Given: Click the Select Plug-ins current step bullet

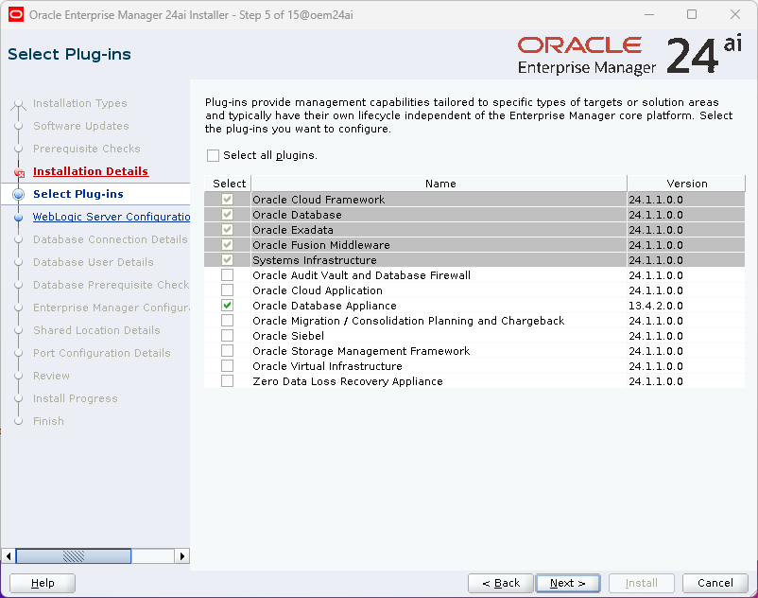Looking at the screenshot, I should 18,194.
